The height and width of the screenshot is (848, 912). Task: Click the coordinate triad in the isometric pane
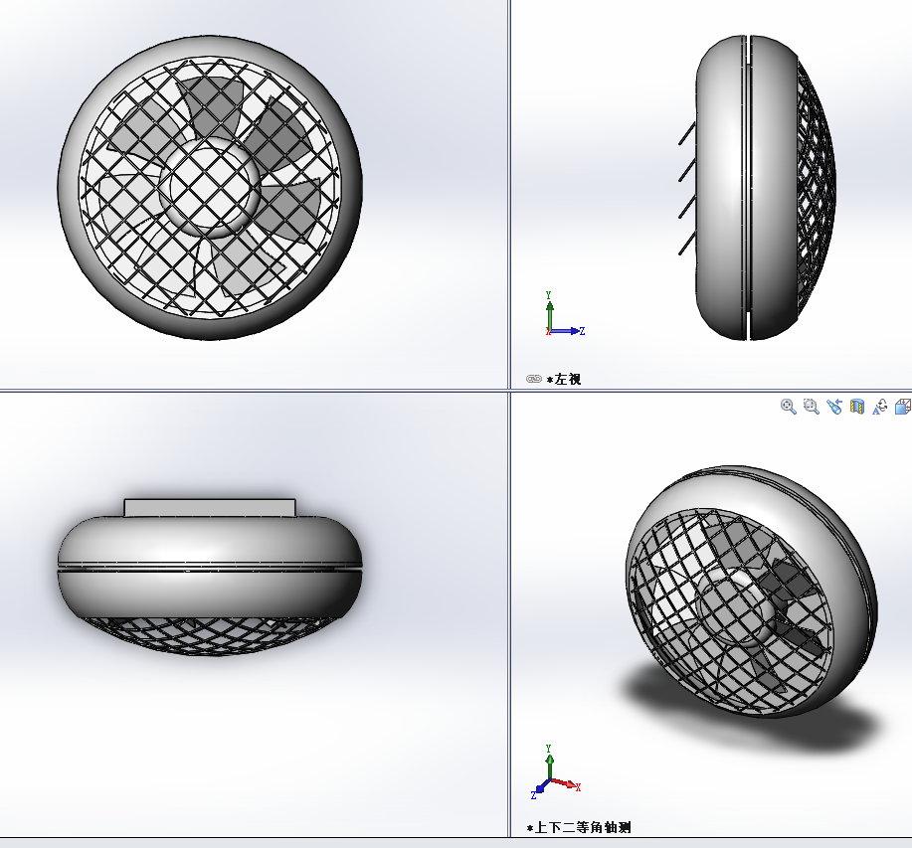555,771
